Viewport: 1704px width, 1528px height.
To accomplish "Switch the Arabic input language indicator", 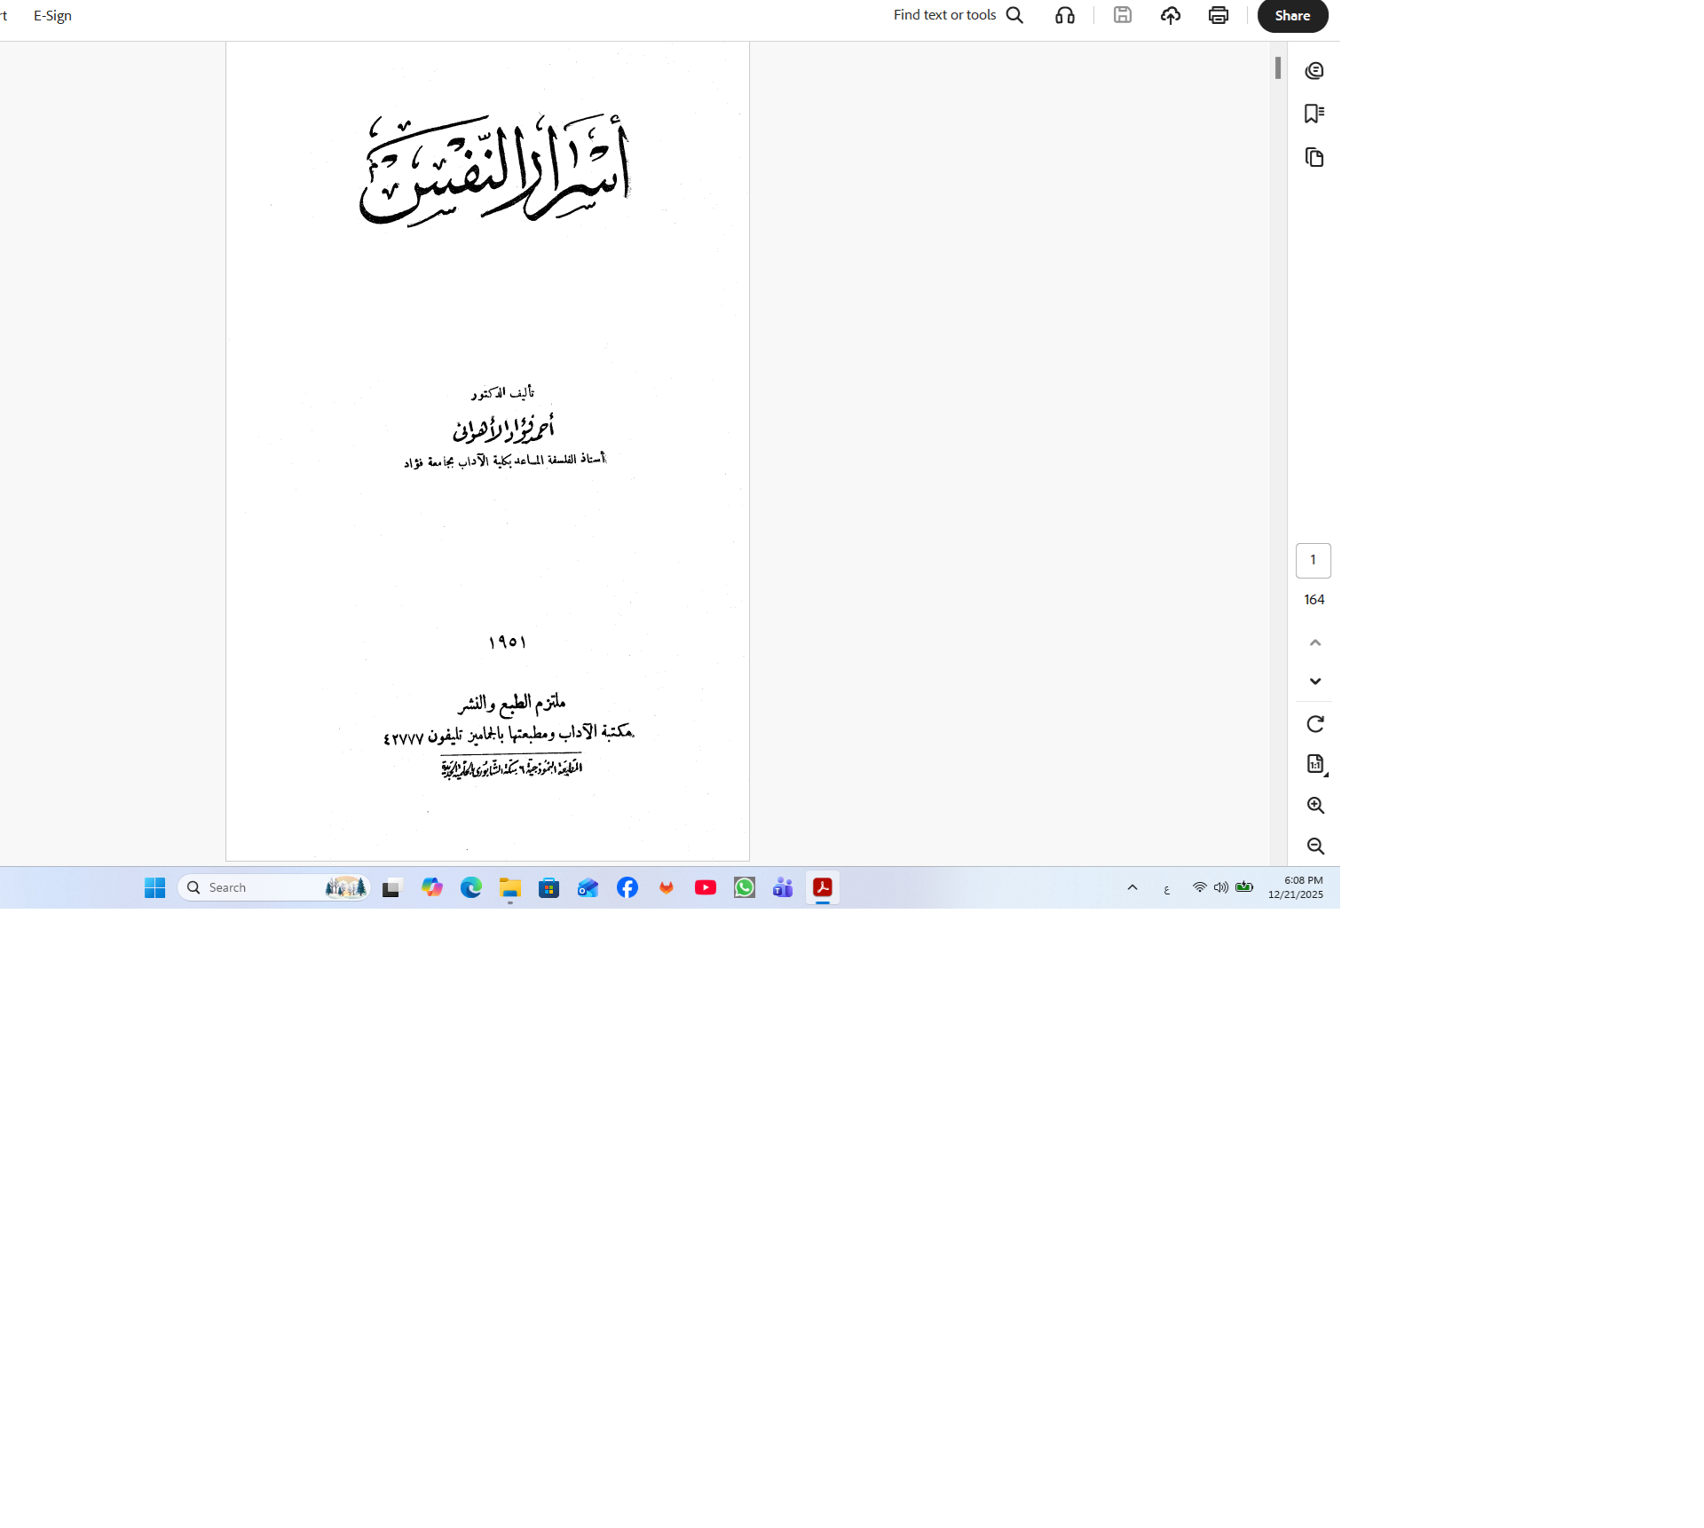I will click(1167, 888).
